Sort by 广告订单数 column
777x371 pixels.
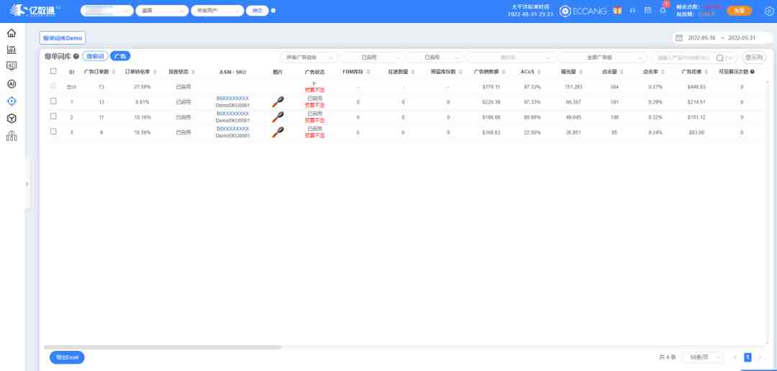(x=114, y=72)
